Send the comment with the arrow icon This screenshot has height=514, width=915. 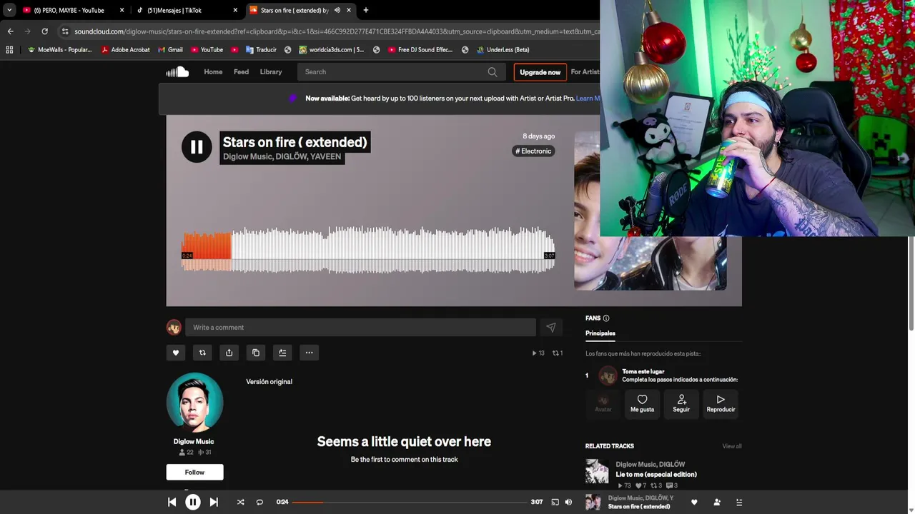click(550, 327)
